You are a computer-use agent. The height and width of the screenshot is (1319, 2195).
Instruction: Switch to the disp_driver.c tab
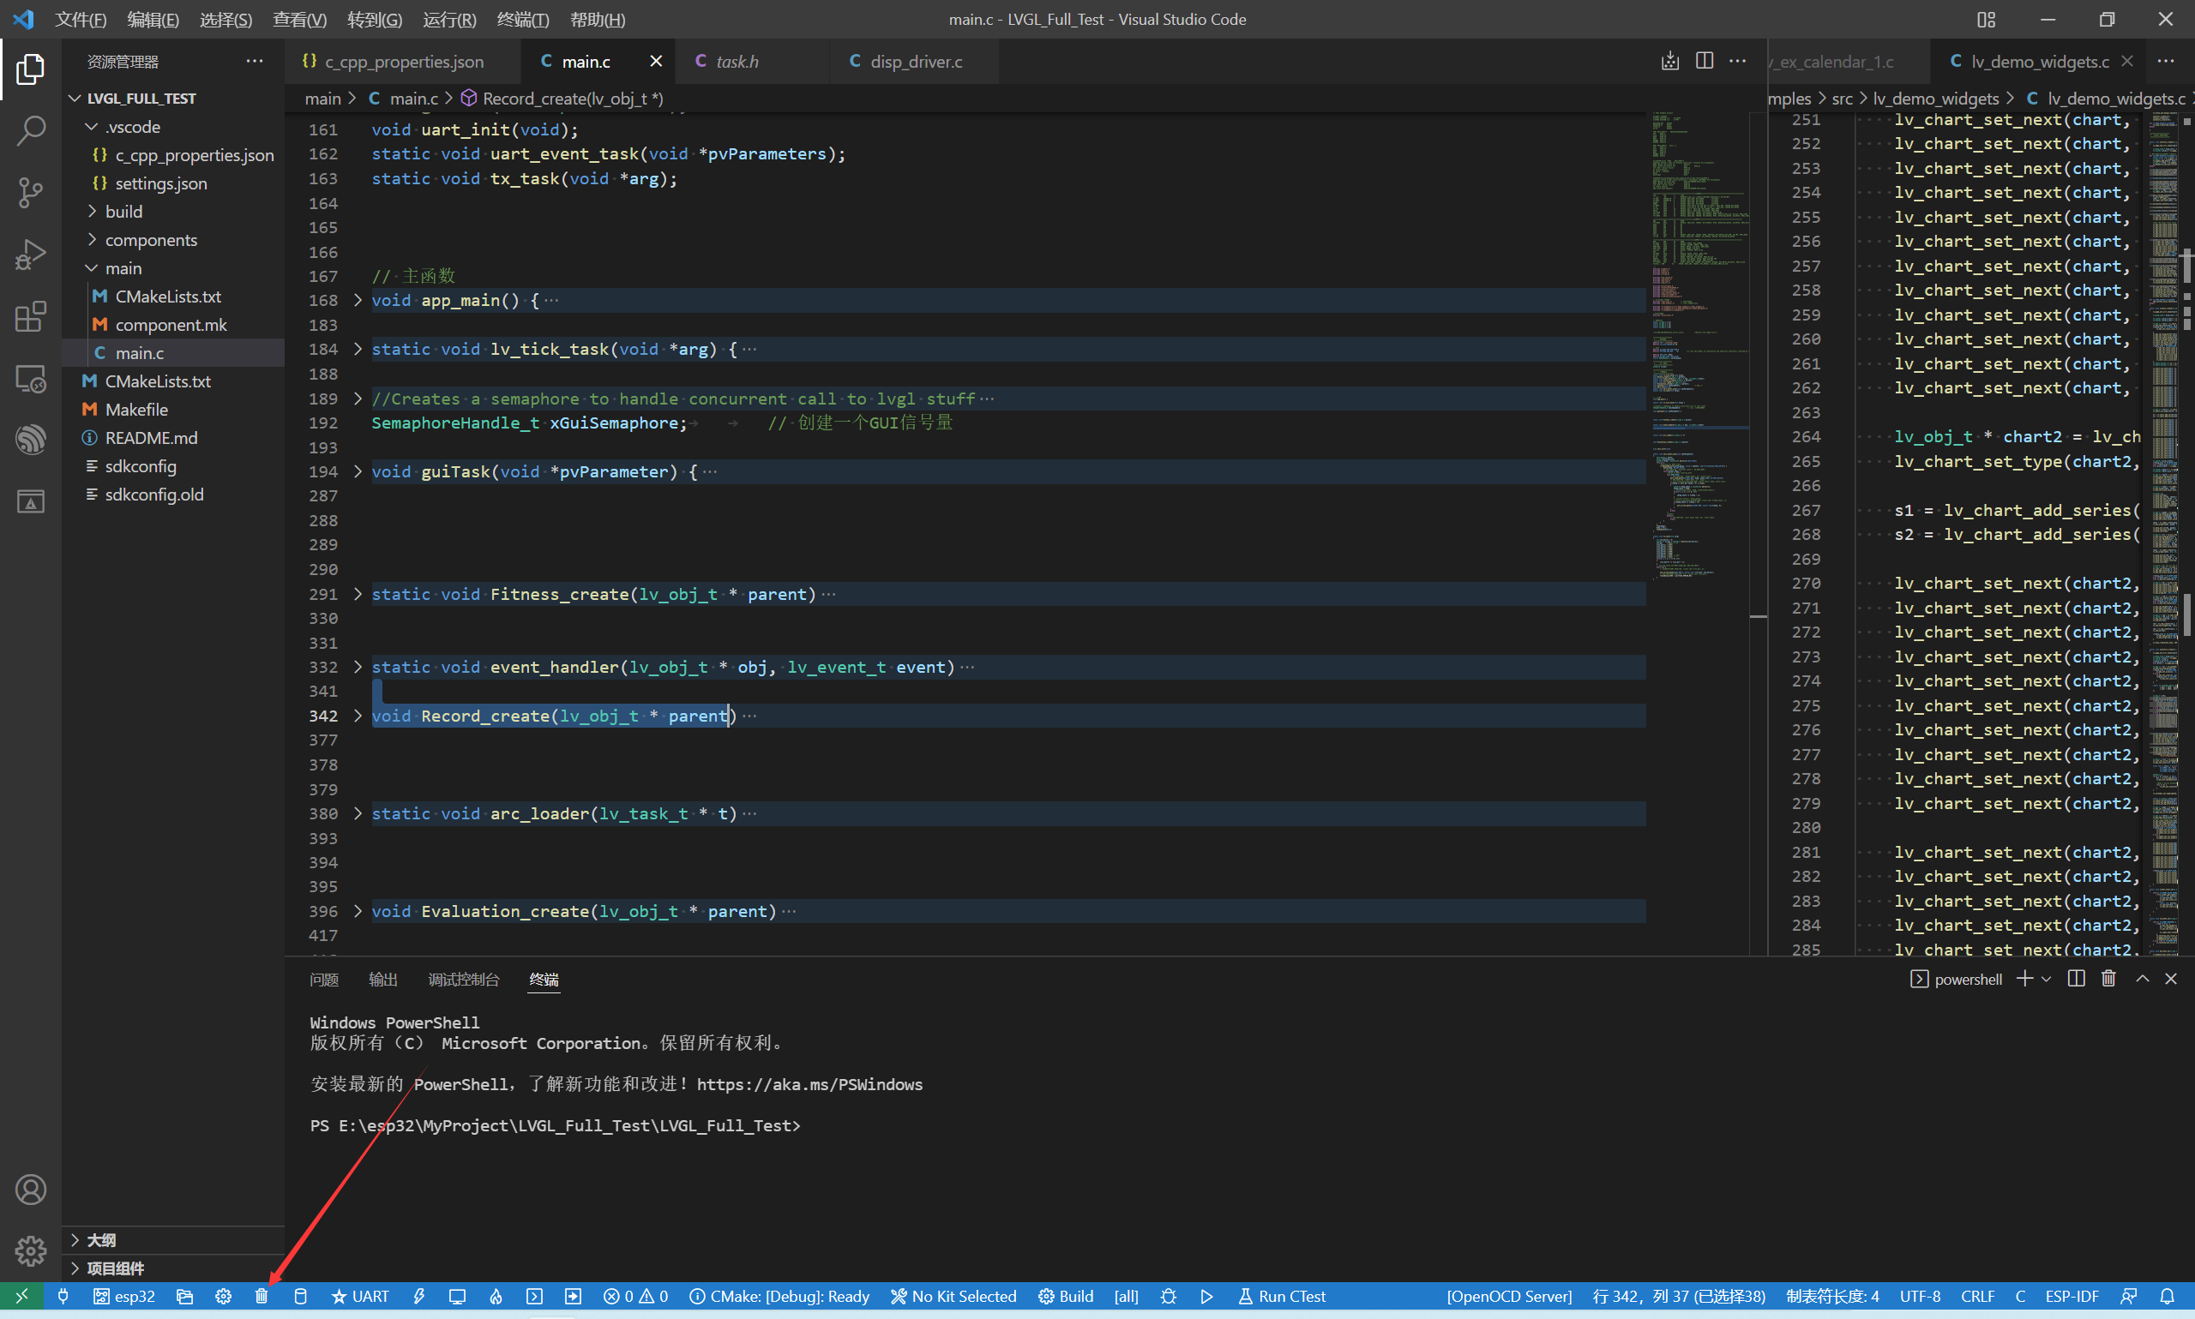(915, 62)
